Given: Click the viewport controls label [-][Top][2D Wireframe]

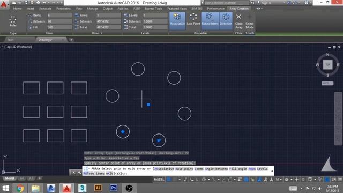Looking at the screenshot, I should tap(16, 47).
